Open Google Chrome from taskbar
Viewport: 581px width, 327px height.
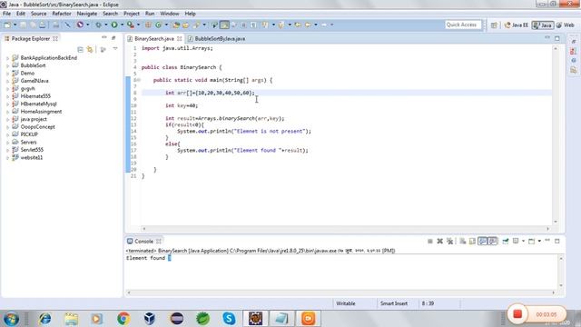tap(123, 319)
